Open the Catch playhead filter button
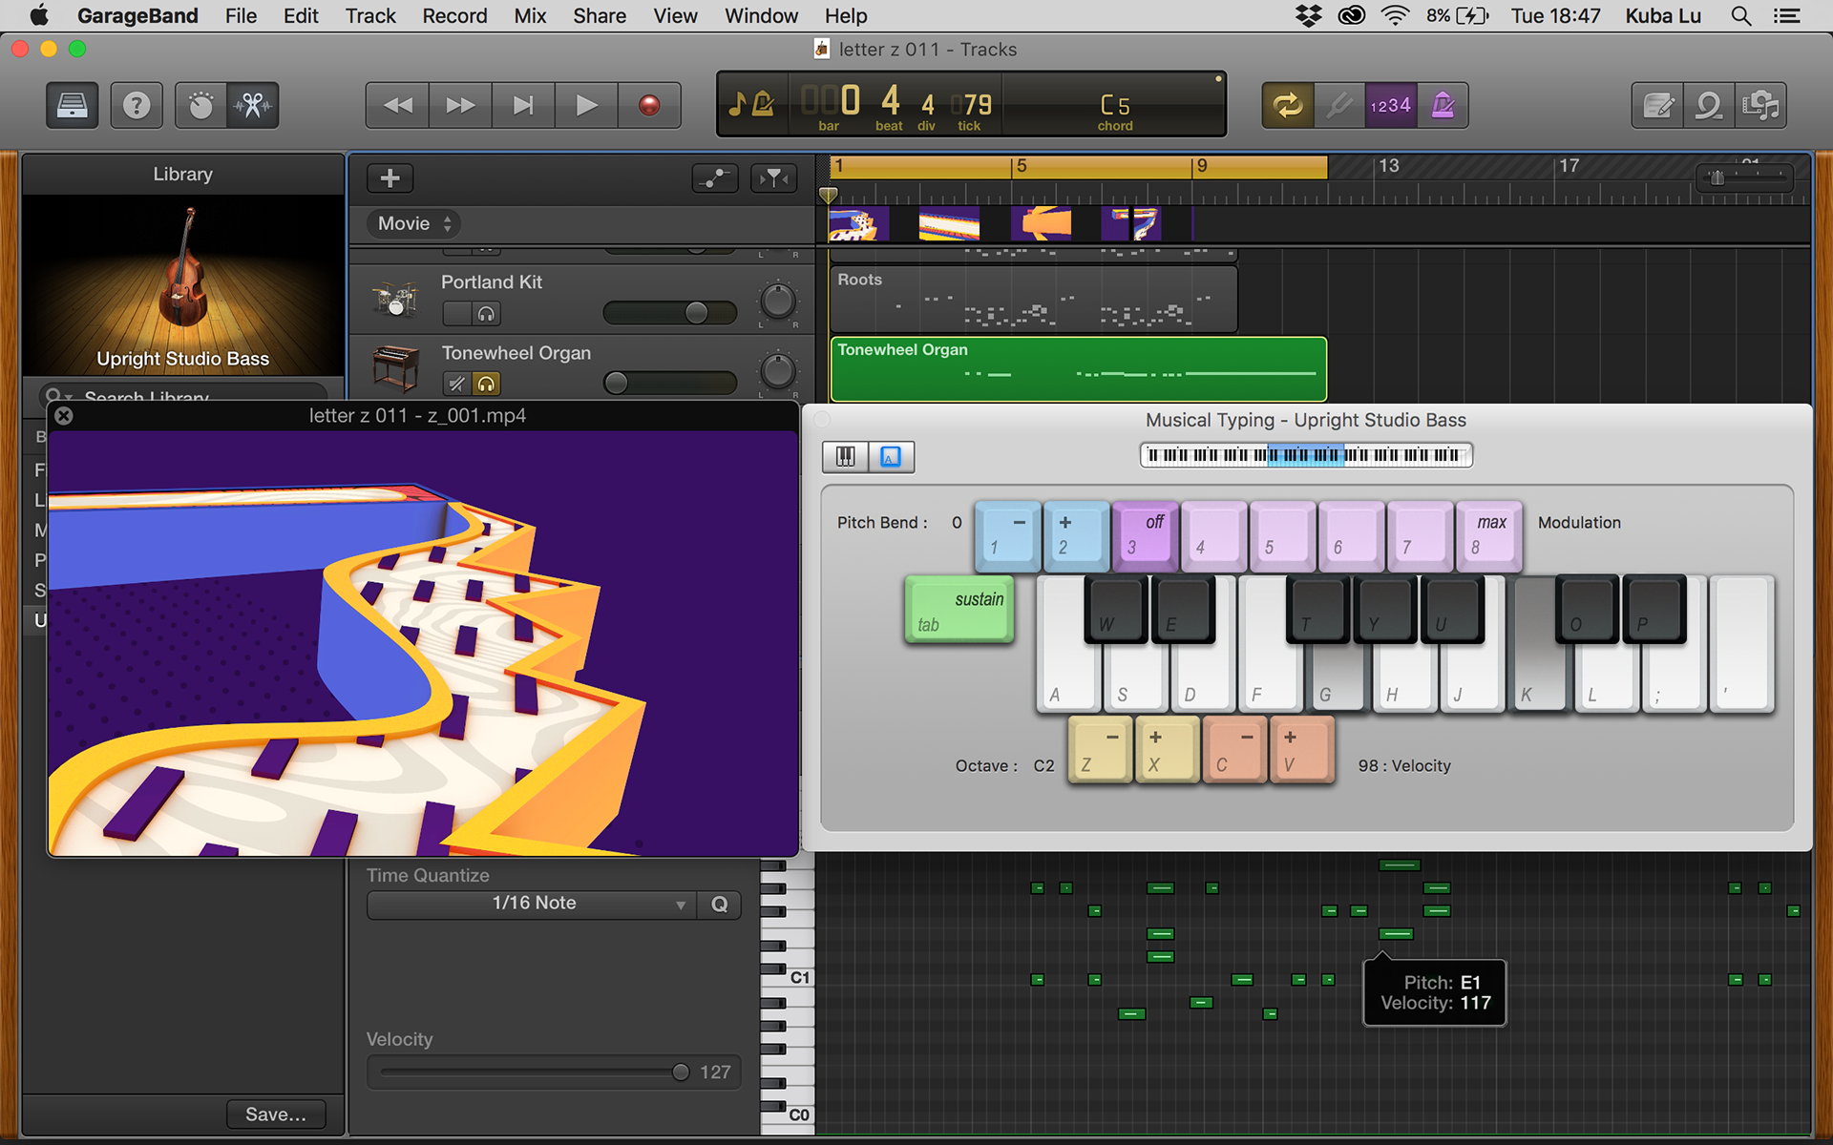The height and width of the screenshot is (1145, 1833). pyautogui.click(x=774, y=177)
